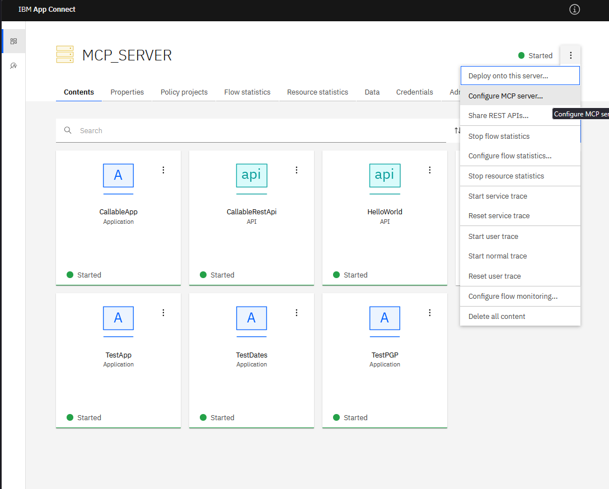Click the search magnifier icon
The image size is (609, 489).
click(x=68, y=130)
